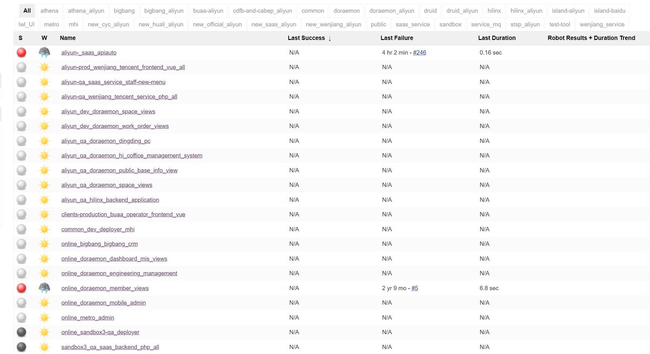Screen dimensions: 650x354
Task: Open job online_sandbox3-qa_deployer
Action: point(100,332)
